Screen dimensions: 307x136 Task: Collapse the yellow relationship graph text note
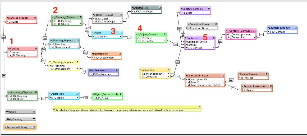(200, 107)
